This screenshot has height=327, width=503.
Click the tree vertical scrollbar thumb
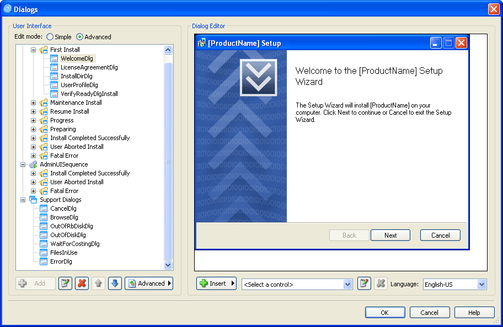click(x=168, y=161)
